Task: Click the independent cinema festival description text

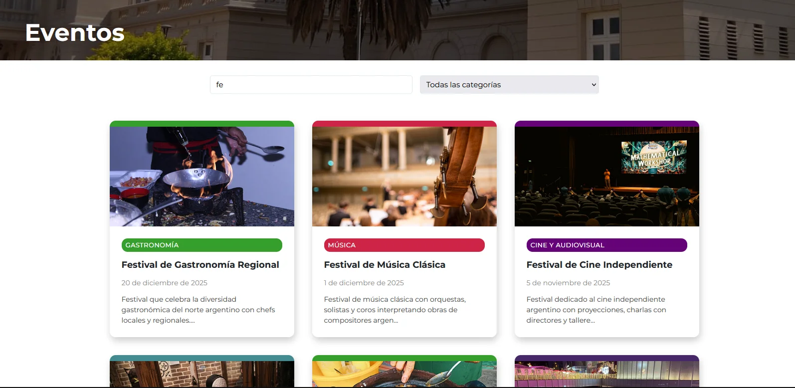Action: (x=596, y=310)
